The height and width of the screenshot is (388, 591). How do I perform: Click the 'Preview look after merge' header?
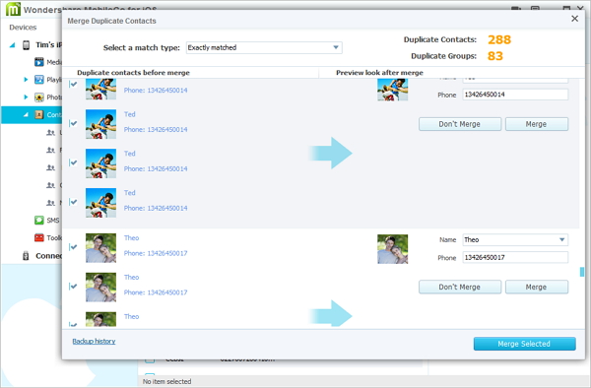[379, 73]
